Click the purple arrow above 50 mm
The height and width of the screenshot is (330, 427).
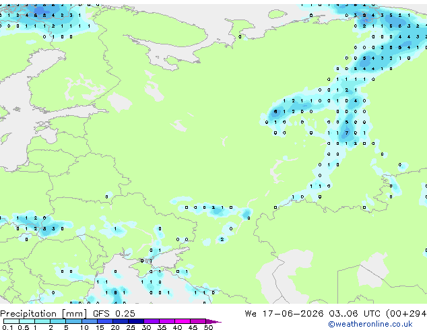213,322
